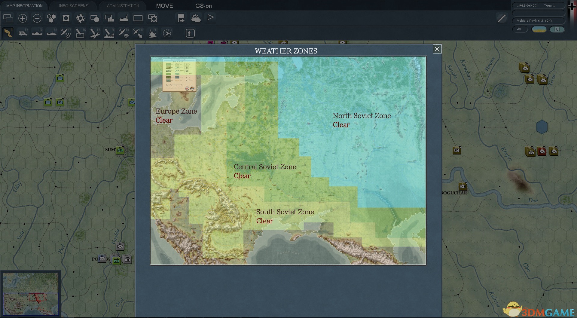Image resolution: width=577 pixels, height=318 pixels.
Task: Click the zoom in plus icon
Action: (23, 18)
